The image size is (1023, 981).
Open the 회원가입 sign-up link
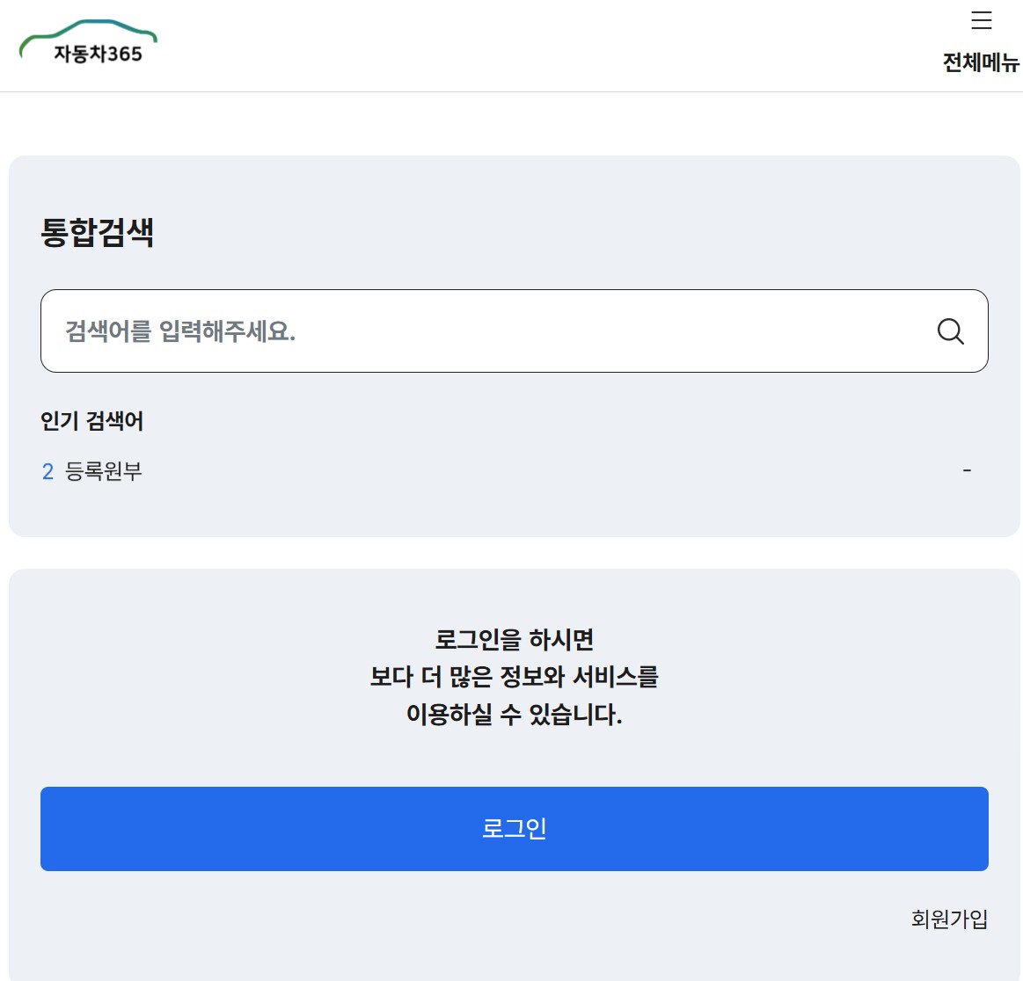click(949, 919)
